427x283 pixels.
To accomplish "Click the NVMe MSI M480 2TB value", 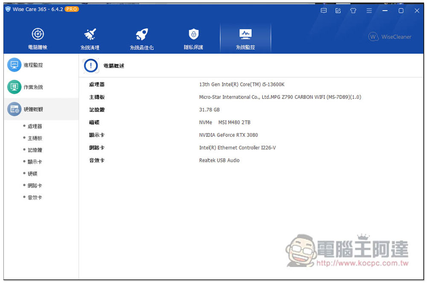I will pos(225,122).
